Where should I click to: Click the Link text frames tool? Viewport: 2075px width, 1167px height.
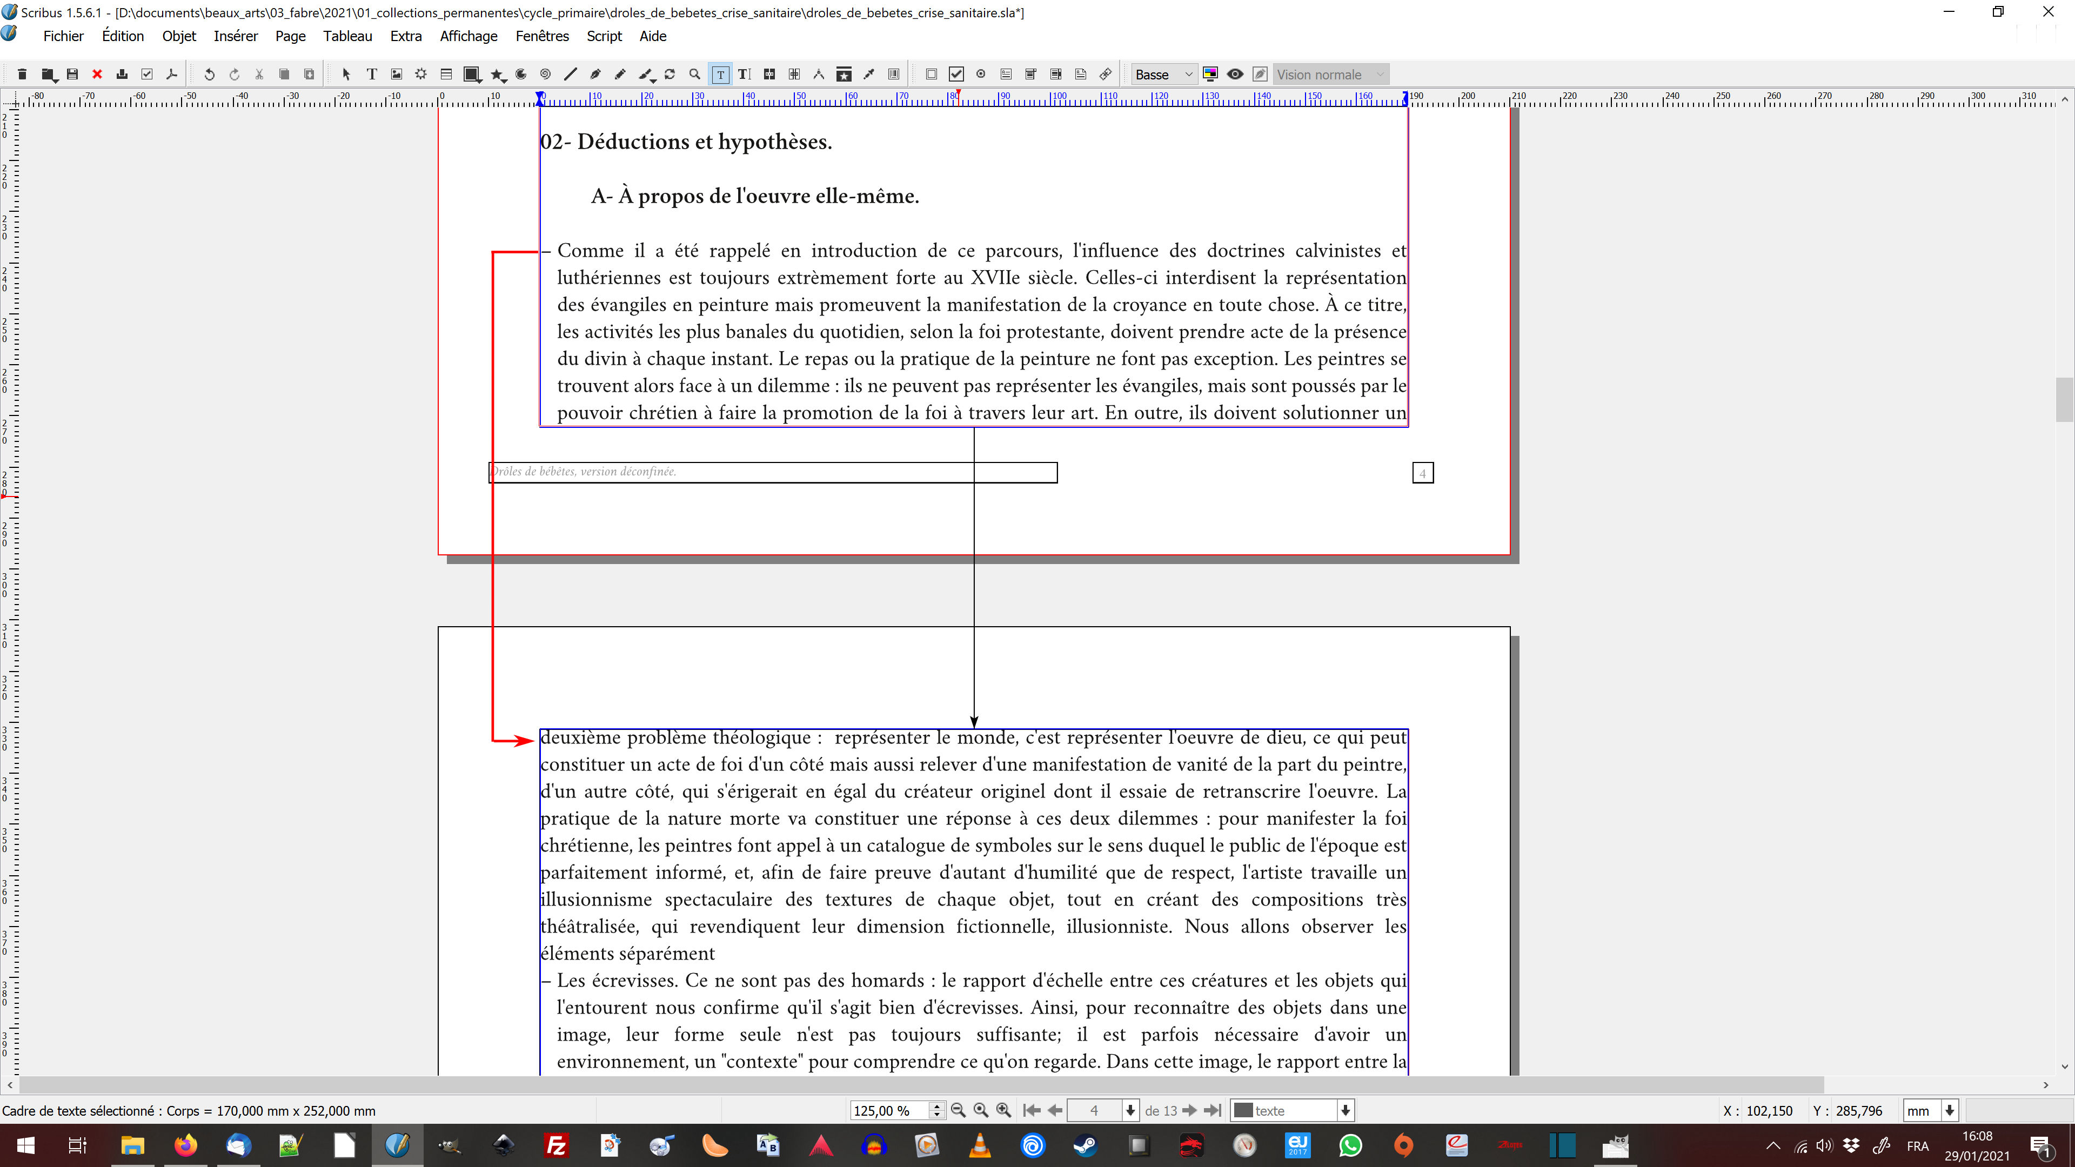(769, 74)
